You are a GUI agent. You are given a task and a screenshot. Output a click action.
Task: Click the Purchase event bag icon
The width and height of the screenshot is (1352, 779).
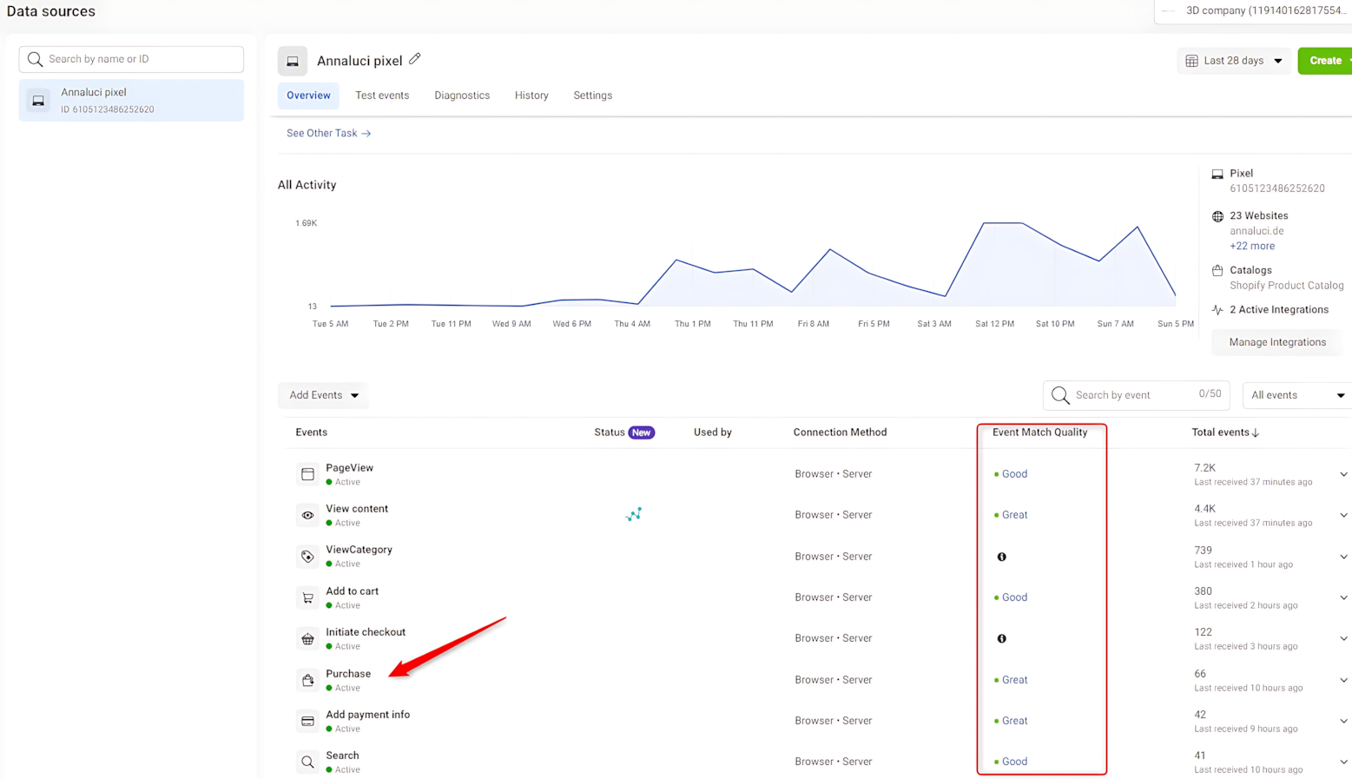(307, 680)
